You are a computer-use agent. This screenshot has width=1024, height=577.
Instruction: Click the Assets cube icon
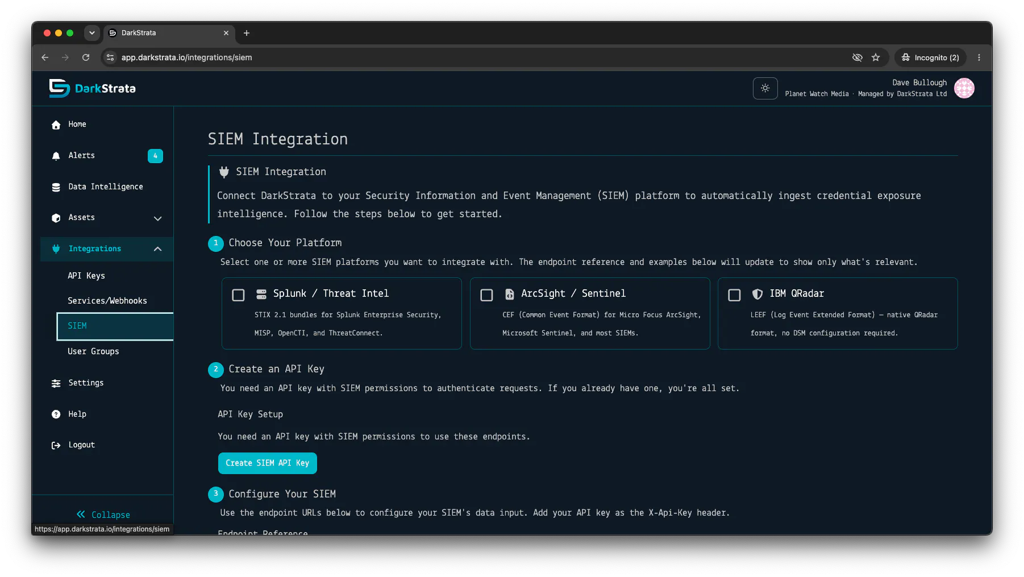tap(56, 218)
